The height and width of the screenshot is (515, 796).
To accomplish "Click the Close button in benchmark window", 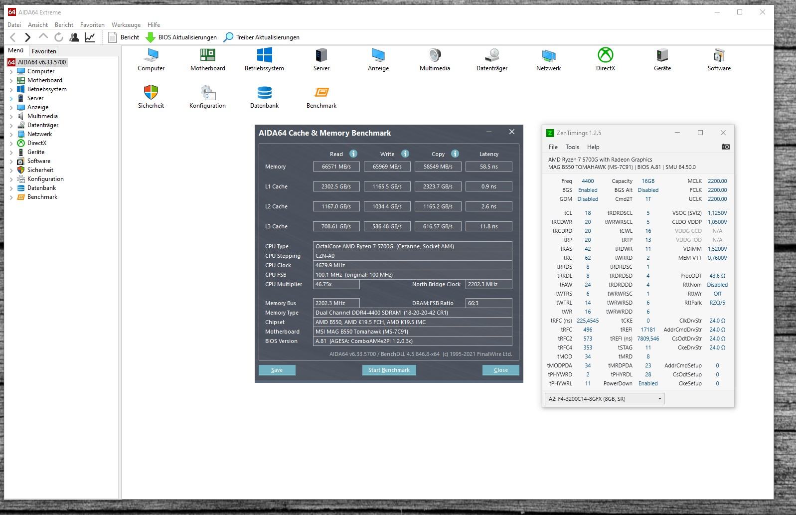I will tap(501, 370).
